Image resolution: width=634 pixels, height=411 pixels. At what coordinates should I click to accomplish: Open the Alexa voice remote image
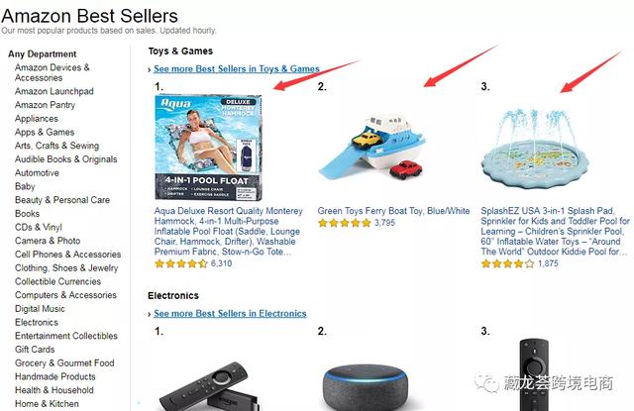534,374
